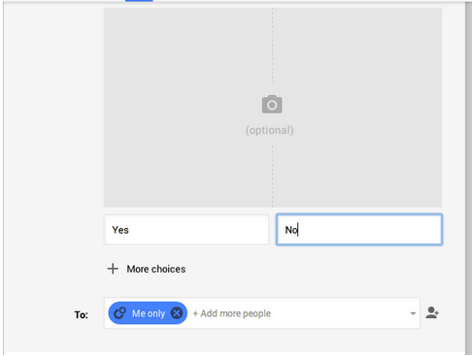This screenshot has height=356, width=473.
Task: Click the add person icon beside the To field
Action: (x=432, y=312)
